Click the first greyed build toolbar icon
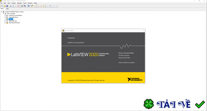 (x=39, y=6)
